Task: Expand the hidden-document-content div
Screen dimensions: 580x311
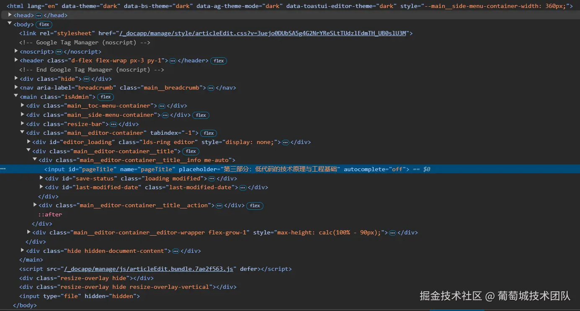Action: [x=23, y=251]
